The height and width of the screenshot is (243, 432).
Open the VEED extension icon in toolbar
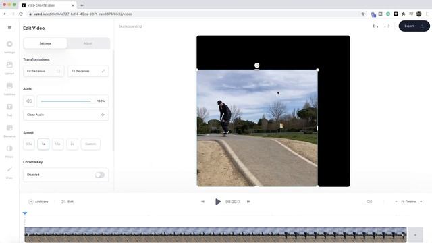[x=396, y=13]
